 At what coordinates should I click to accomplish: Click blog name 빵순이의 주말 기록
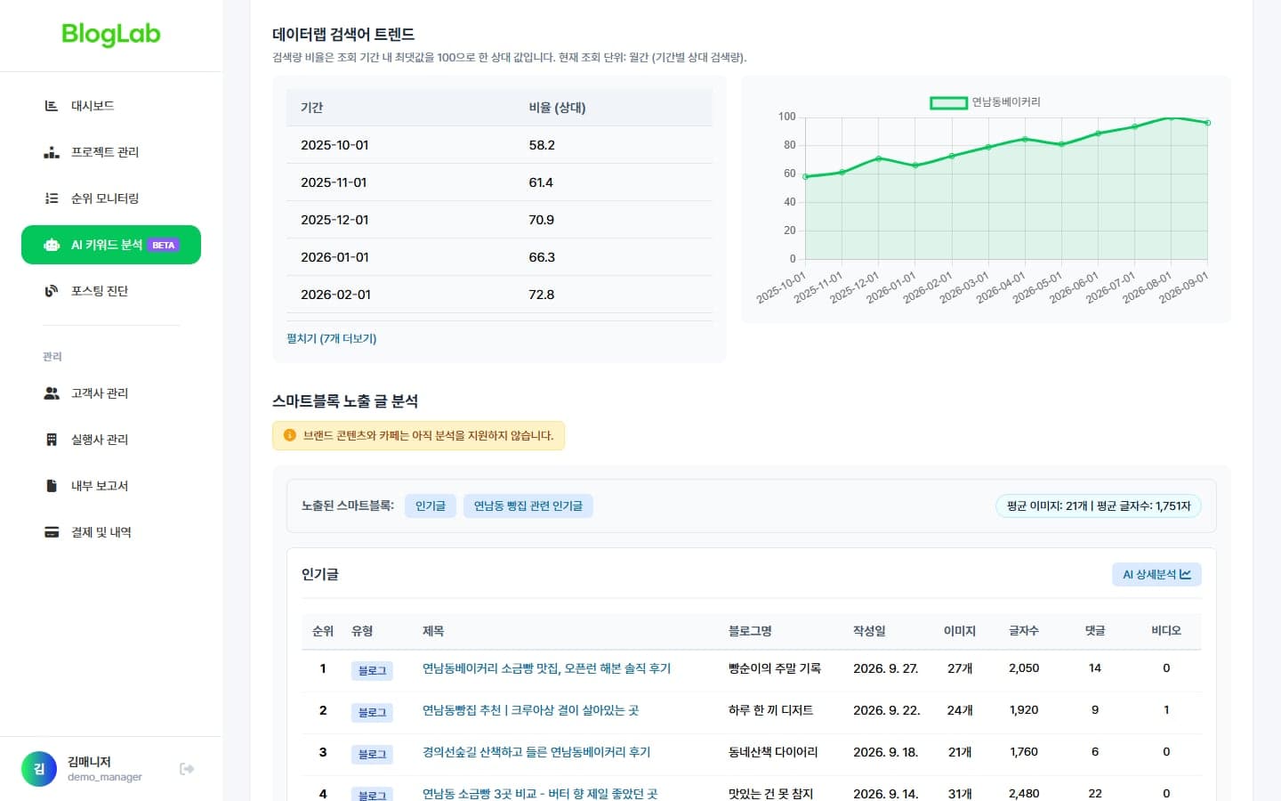point(775,668)
